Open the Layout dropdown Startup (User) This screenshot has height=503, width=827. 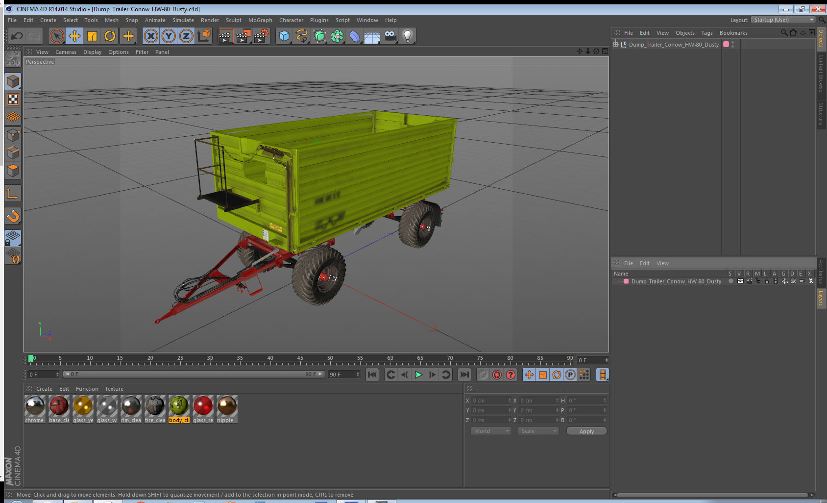pos(784,20)
